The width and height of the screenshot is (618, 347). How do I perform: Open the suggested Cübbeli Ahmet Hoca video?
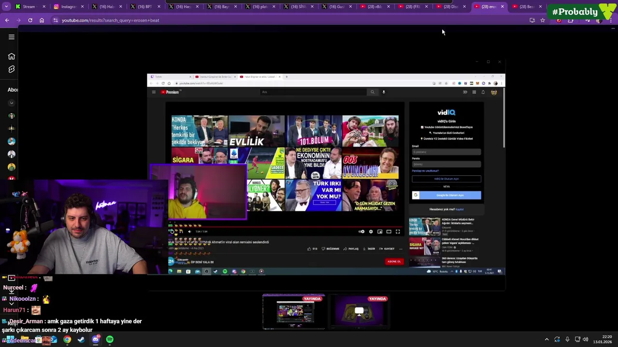(444, 246)
